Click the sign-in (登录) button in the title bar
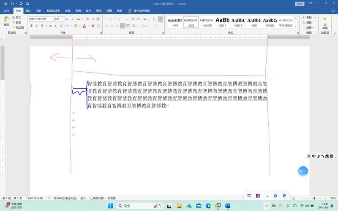Image resolution: width=338 pixels, height=211 pixels. [x=300, y=4]
